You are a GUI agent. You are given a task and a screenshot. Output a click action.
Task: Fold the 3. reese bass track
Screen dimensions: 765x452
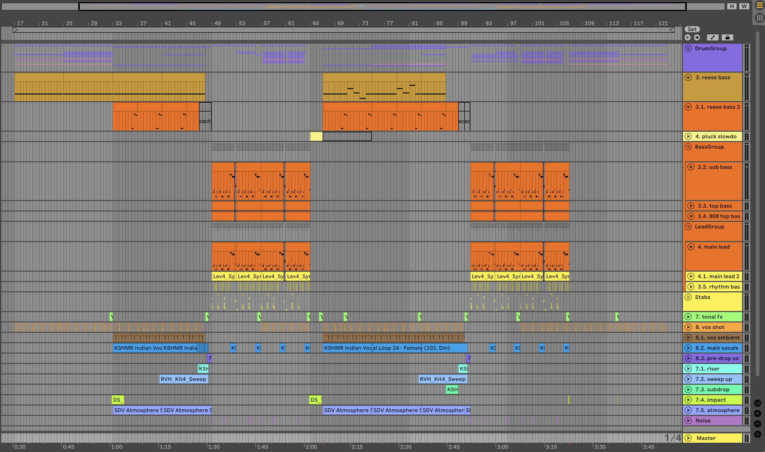point(688,77)
